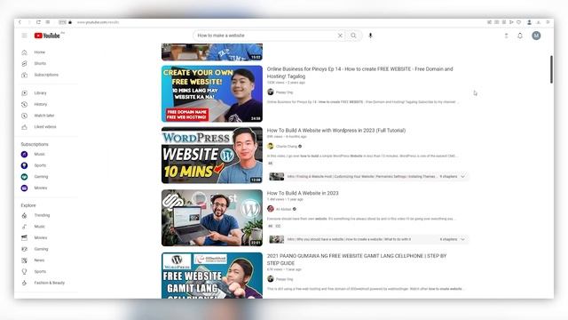Reload the page in the browser toolbar

(38, 22)
